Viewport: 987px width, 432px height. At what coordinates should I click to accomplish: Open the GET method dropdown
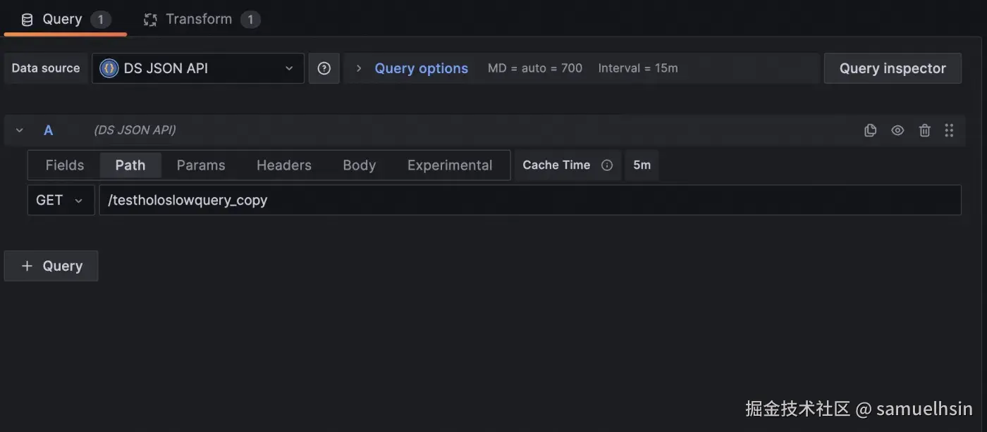(x=61, y=201)
